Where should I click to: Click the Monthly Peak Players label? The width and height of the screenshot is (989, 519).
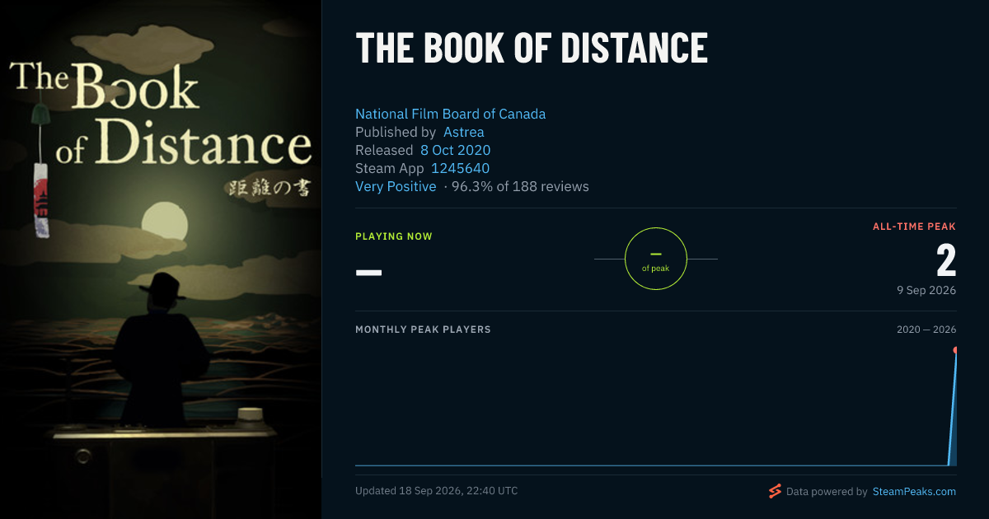point(423,330)
